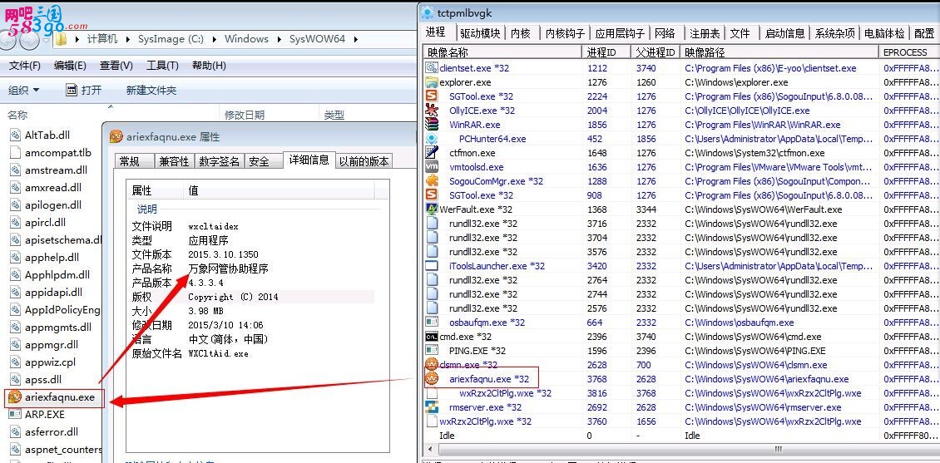Screen dimensions: 940x463
Task: Switch to 注册表 tab
Action: click(x=705, y=33)
